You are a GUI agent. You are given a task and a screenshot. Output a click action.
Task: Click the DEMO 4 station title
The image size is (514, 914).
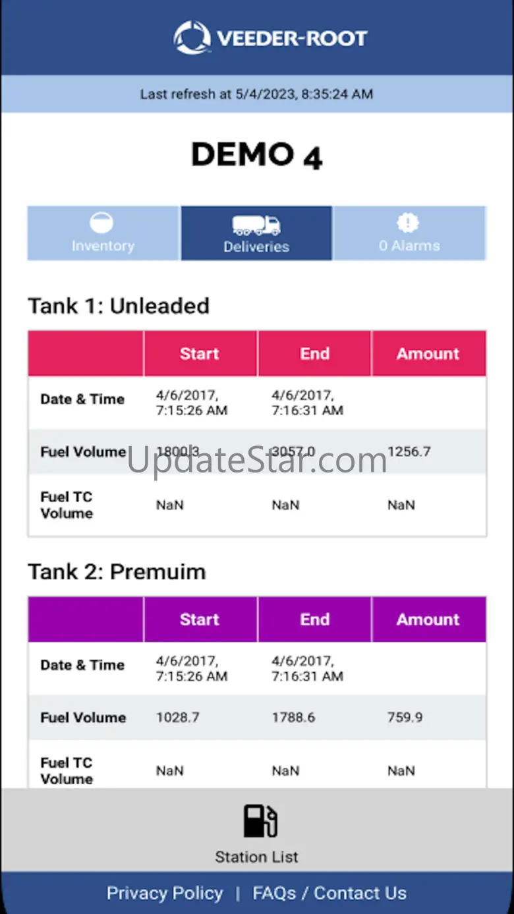(256, 156)
